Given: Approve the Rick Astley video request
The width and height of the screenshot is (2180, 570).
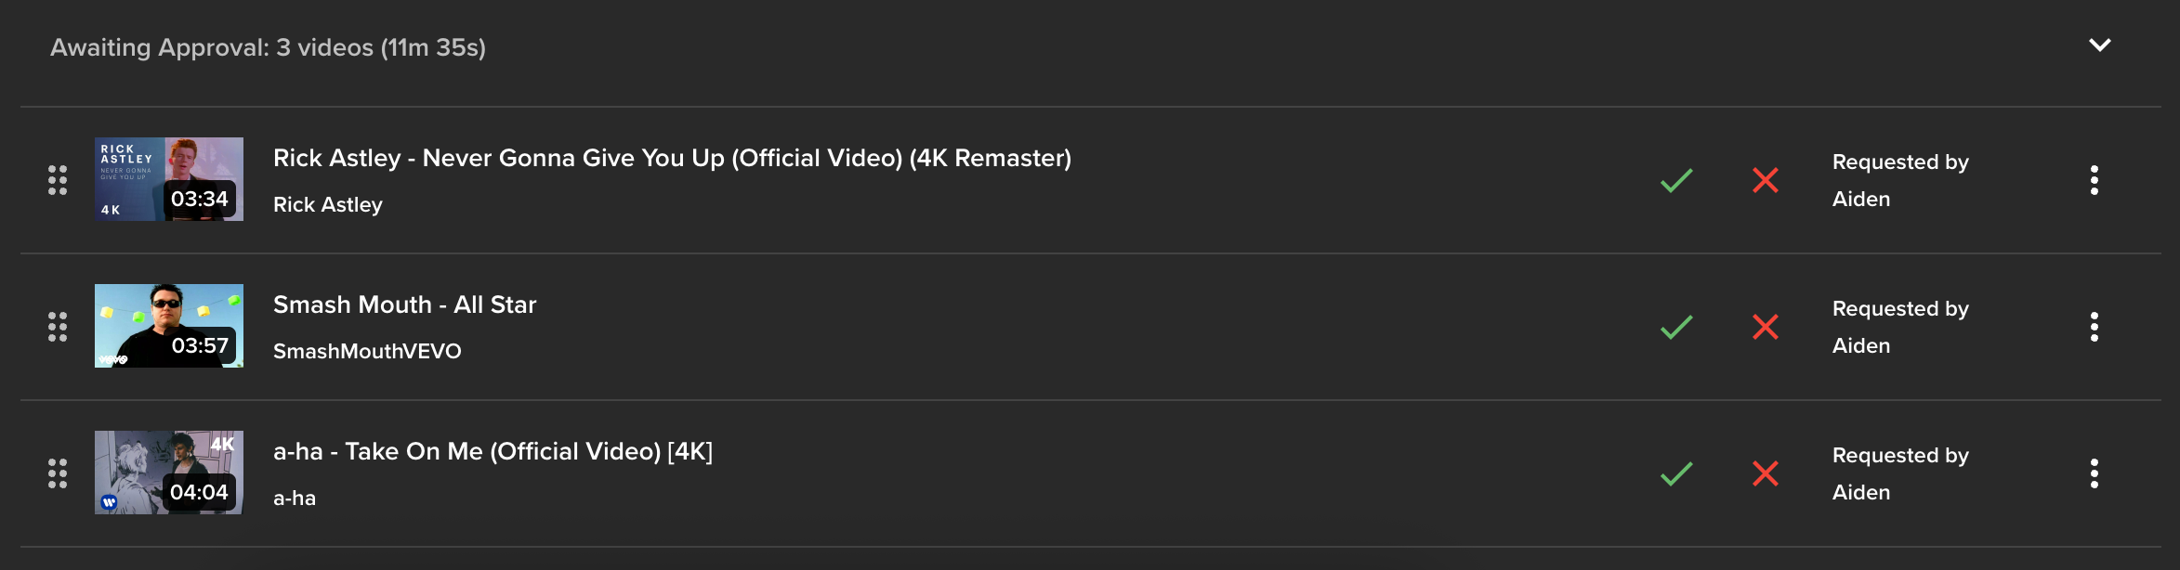Looking at the screenshot, I should click(1676, 180).
